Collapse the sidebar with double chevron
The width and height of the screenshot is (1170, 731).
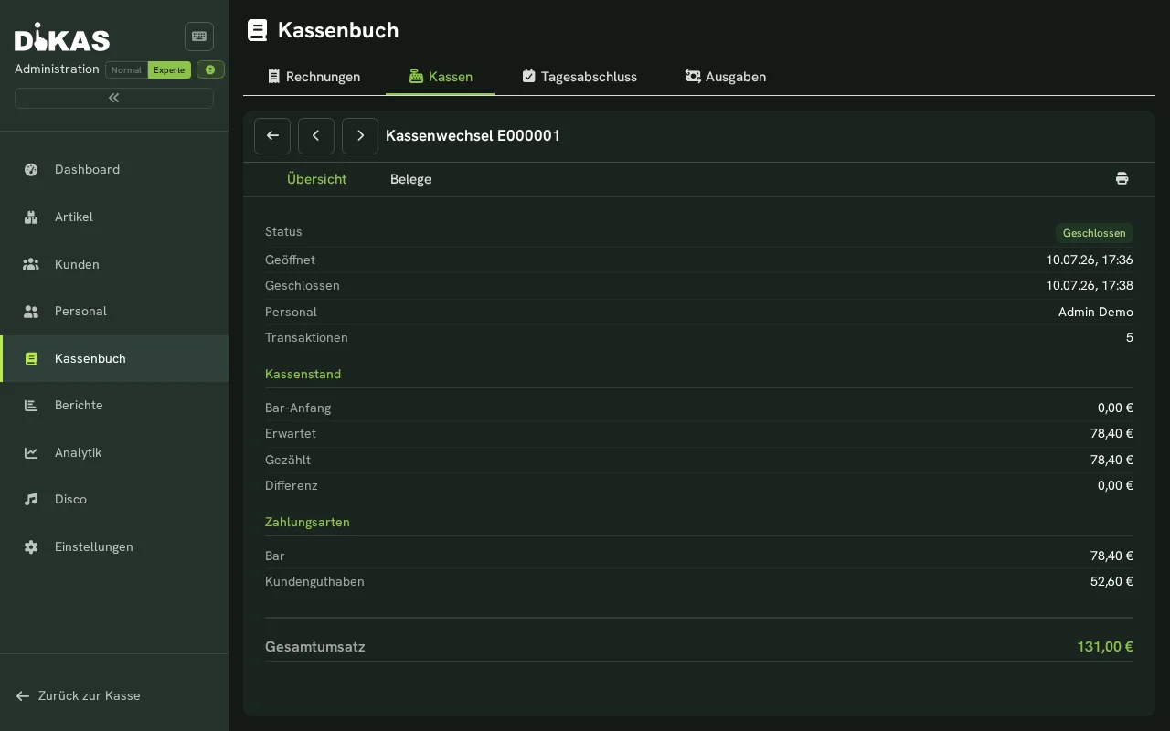(x=114, y=98)
